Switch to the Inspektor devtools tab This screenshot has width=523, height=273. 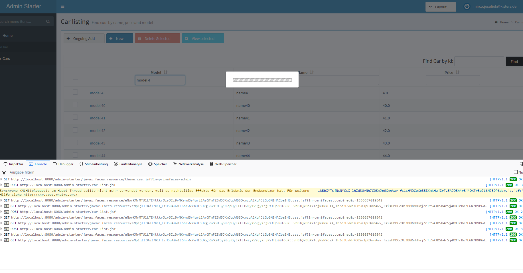(x=13, y=164)
